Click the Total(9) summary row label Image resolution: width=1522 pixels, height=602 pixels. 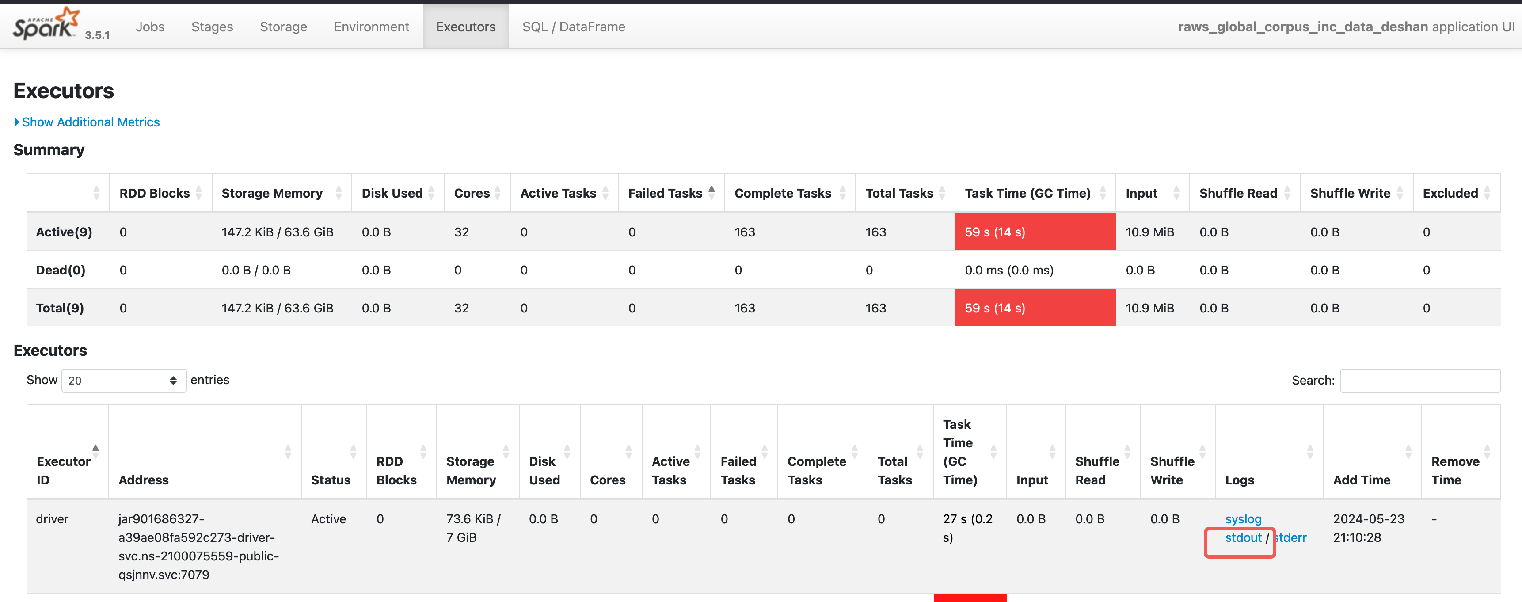click(60, 308)
